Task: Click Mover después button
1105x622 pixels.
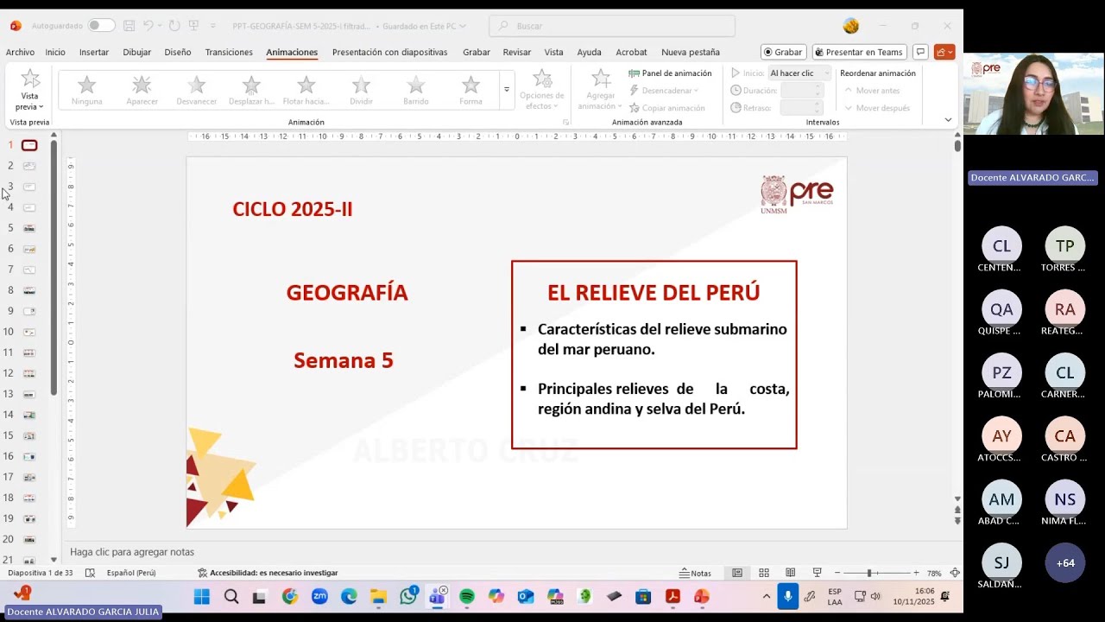Action: 877,108
